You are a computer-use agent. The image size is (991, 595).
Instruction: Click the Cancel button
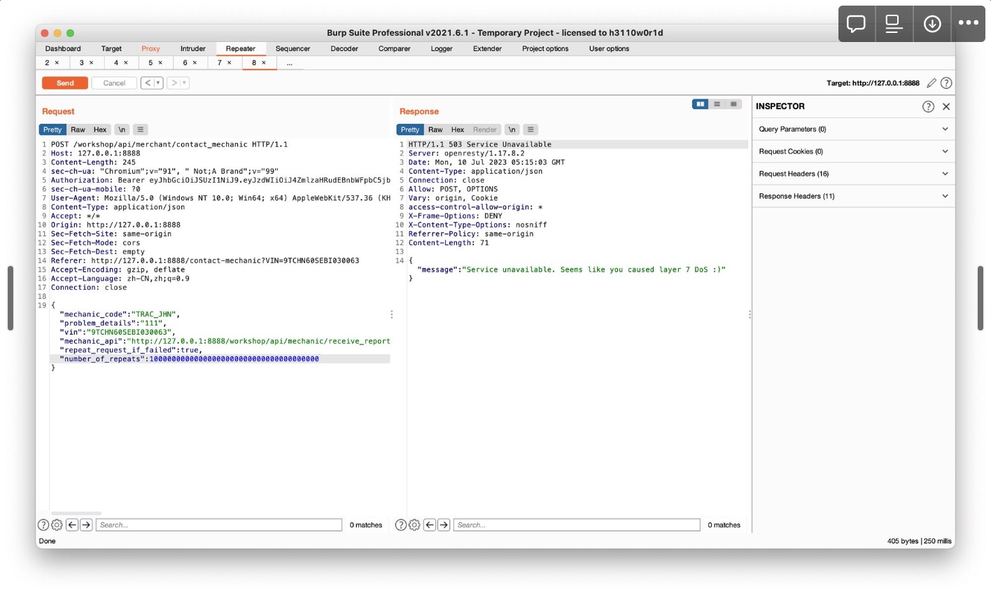pyautogui.click(x=114, y=83)
